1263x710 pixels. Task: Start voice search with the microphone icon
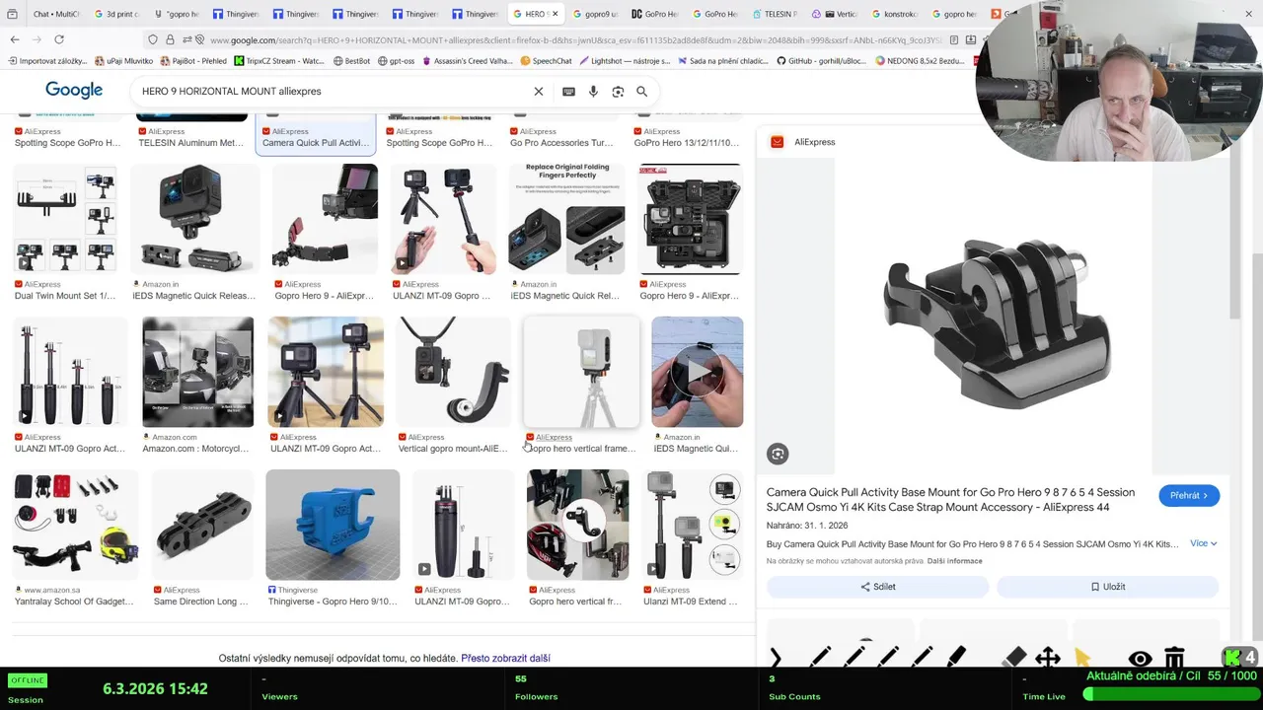click(593, 91)
